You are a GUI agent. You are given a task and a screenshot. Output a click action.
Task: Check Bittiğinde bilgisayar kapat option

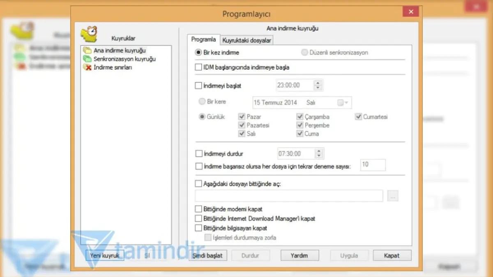point(198,228)
